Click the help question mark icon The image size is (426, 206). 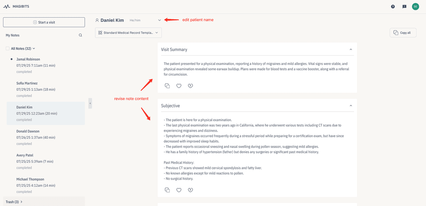[393, 6]
